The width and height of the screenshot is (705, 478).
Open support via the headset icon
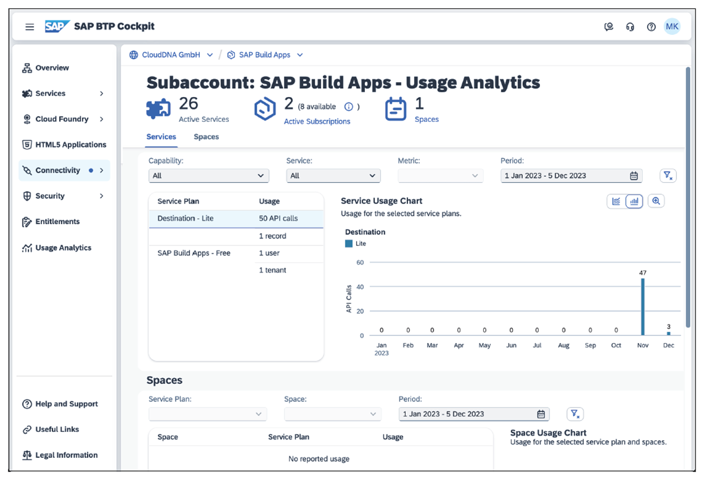coord(630,26)
